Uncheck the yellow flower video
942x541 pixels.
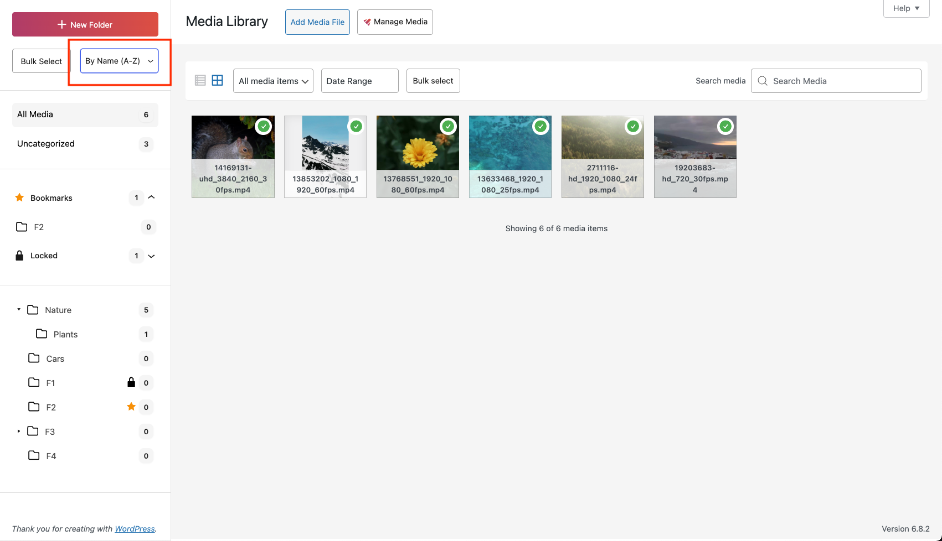[448, 127]
